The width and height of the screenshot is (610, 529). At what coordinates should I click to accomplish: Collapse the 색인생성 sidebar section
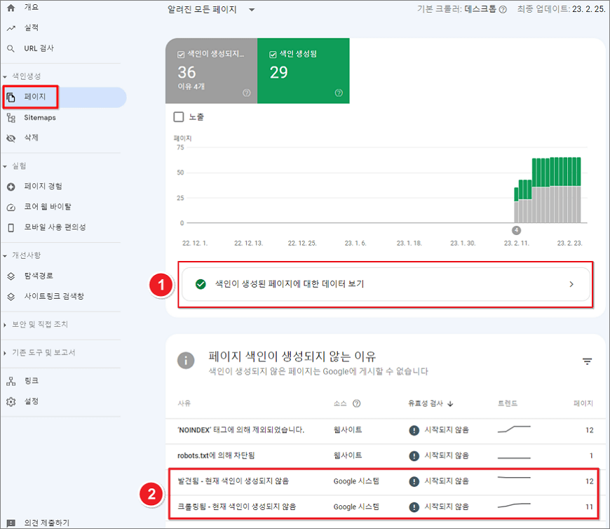[5, 76]
